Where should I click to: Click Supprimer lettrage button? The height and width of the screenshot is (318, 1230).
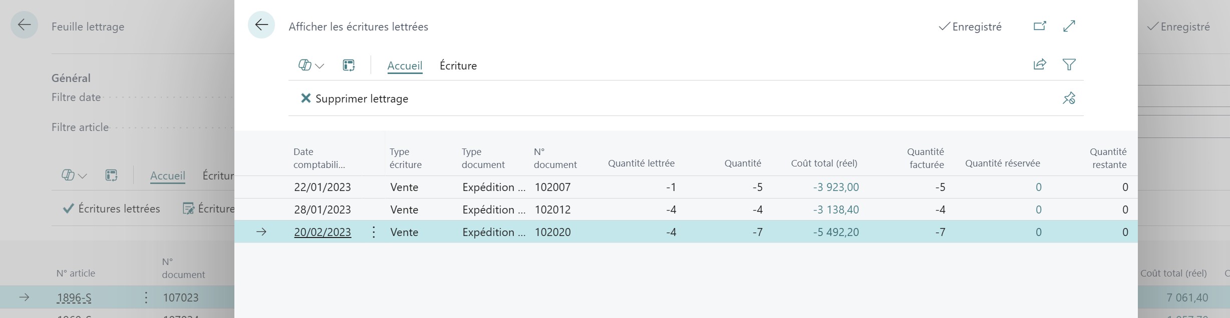[x=355, y=98]
